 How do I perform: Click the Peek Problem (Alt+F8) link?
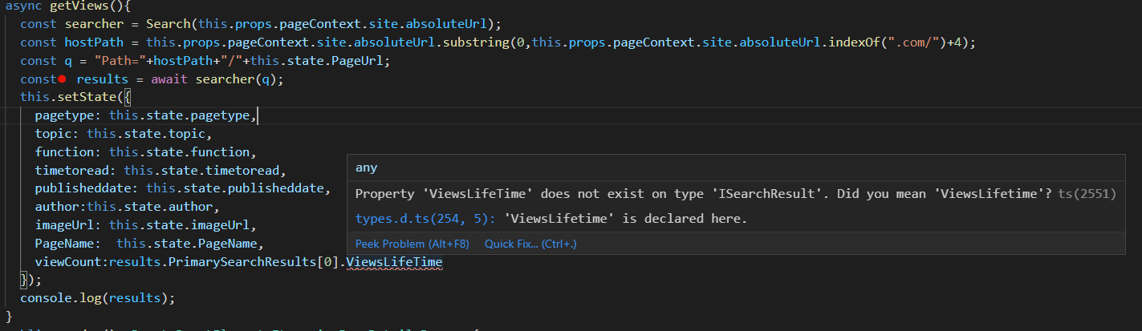412,244
